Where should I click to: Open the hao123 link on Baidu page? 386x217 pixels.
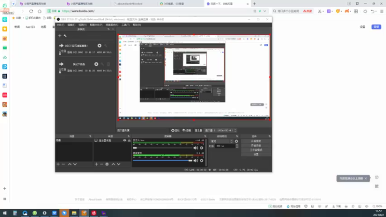click(x=30, y=27)
